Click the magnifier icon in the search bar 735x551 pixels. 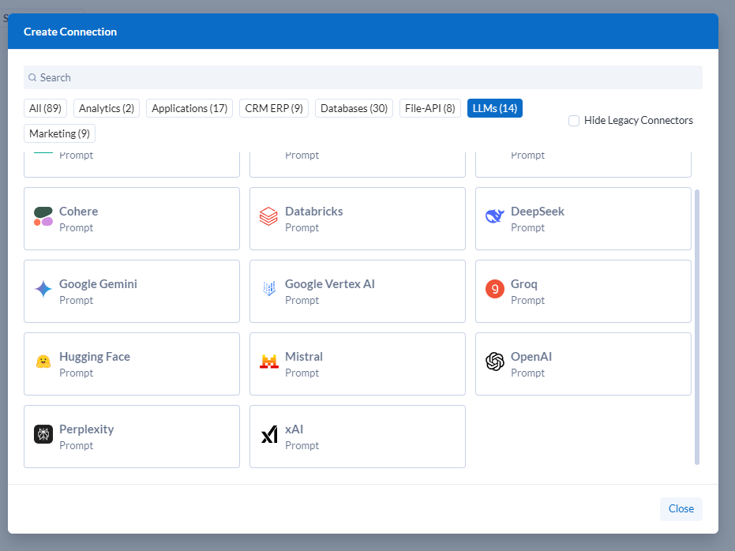pos(32,77)
